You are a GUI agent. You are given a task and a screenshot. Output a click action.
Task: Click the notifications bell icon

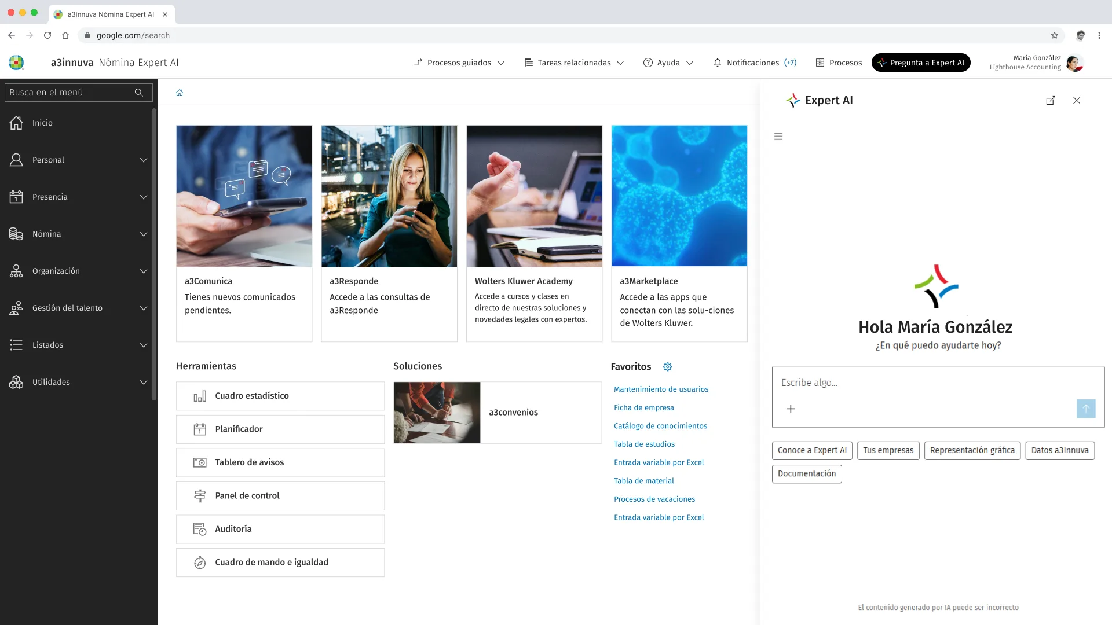[x=718, y=62]
